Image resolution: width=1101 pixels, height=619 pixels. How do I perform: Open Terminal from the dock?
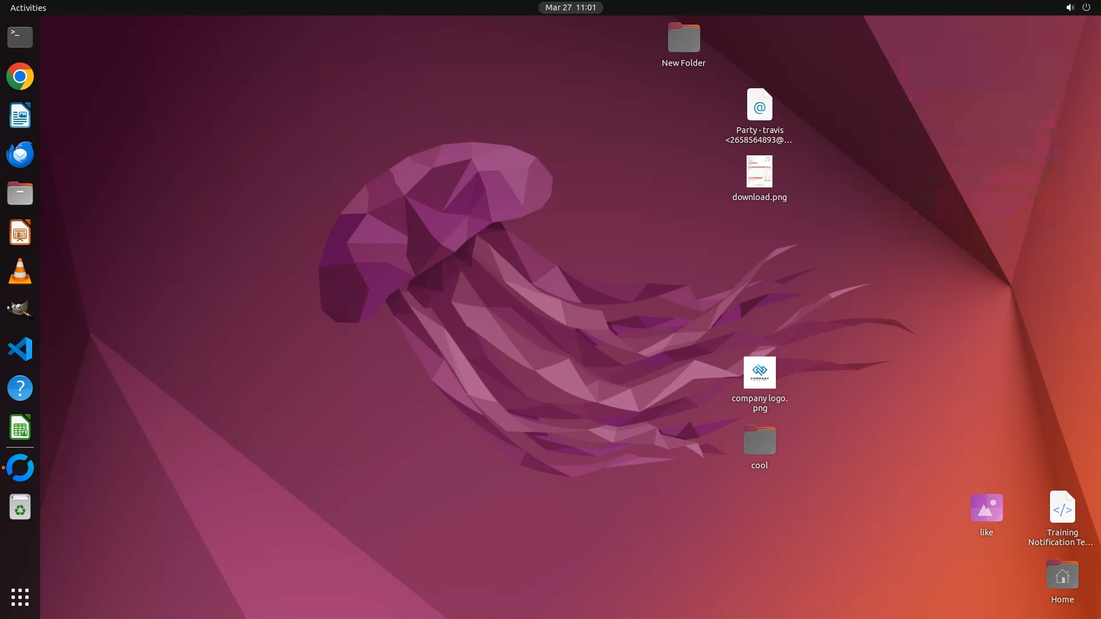pyautogui.click(x=20, y=37)
